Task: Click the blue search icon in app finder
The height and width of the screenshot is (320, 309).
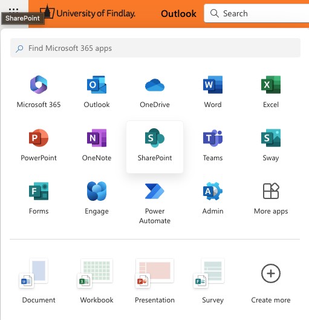Action: [19, 48]
